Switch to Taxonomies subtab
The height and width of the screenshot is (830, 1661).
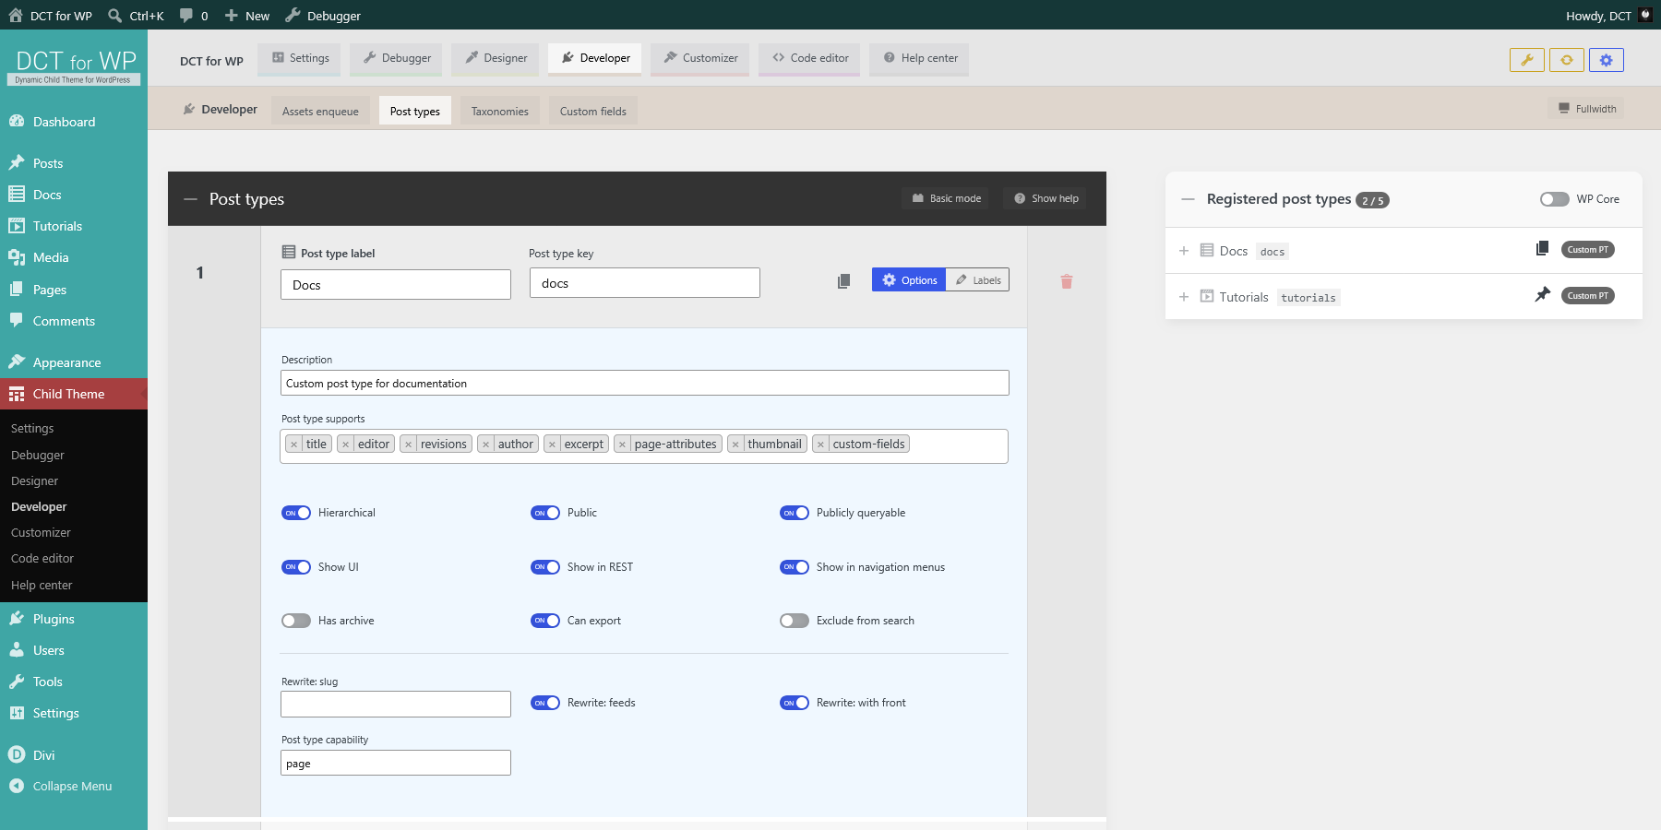(x=499, y=112)
